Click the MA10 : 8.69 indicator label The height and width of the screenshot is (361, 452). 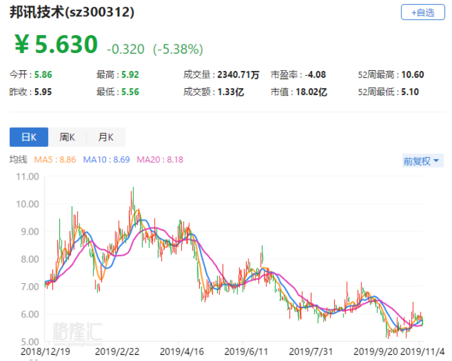pos(106,160)
